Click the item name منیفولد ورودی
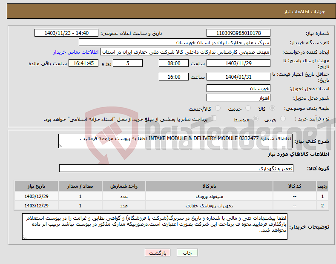Viewport: 336px width, 264px height. (209, 196)
